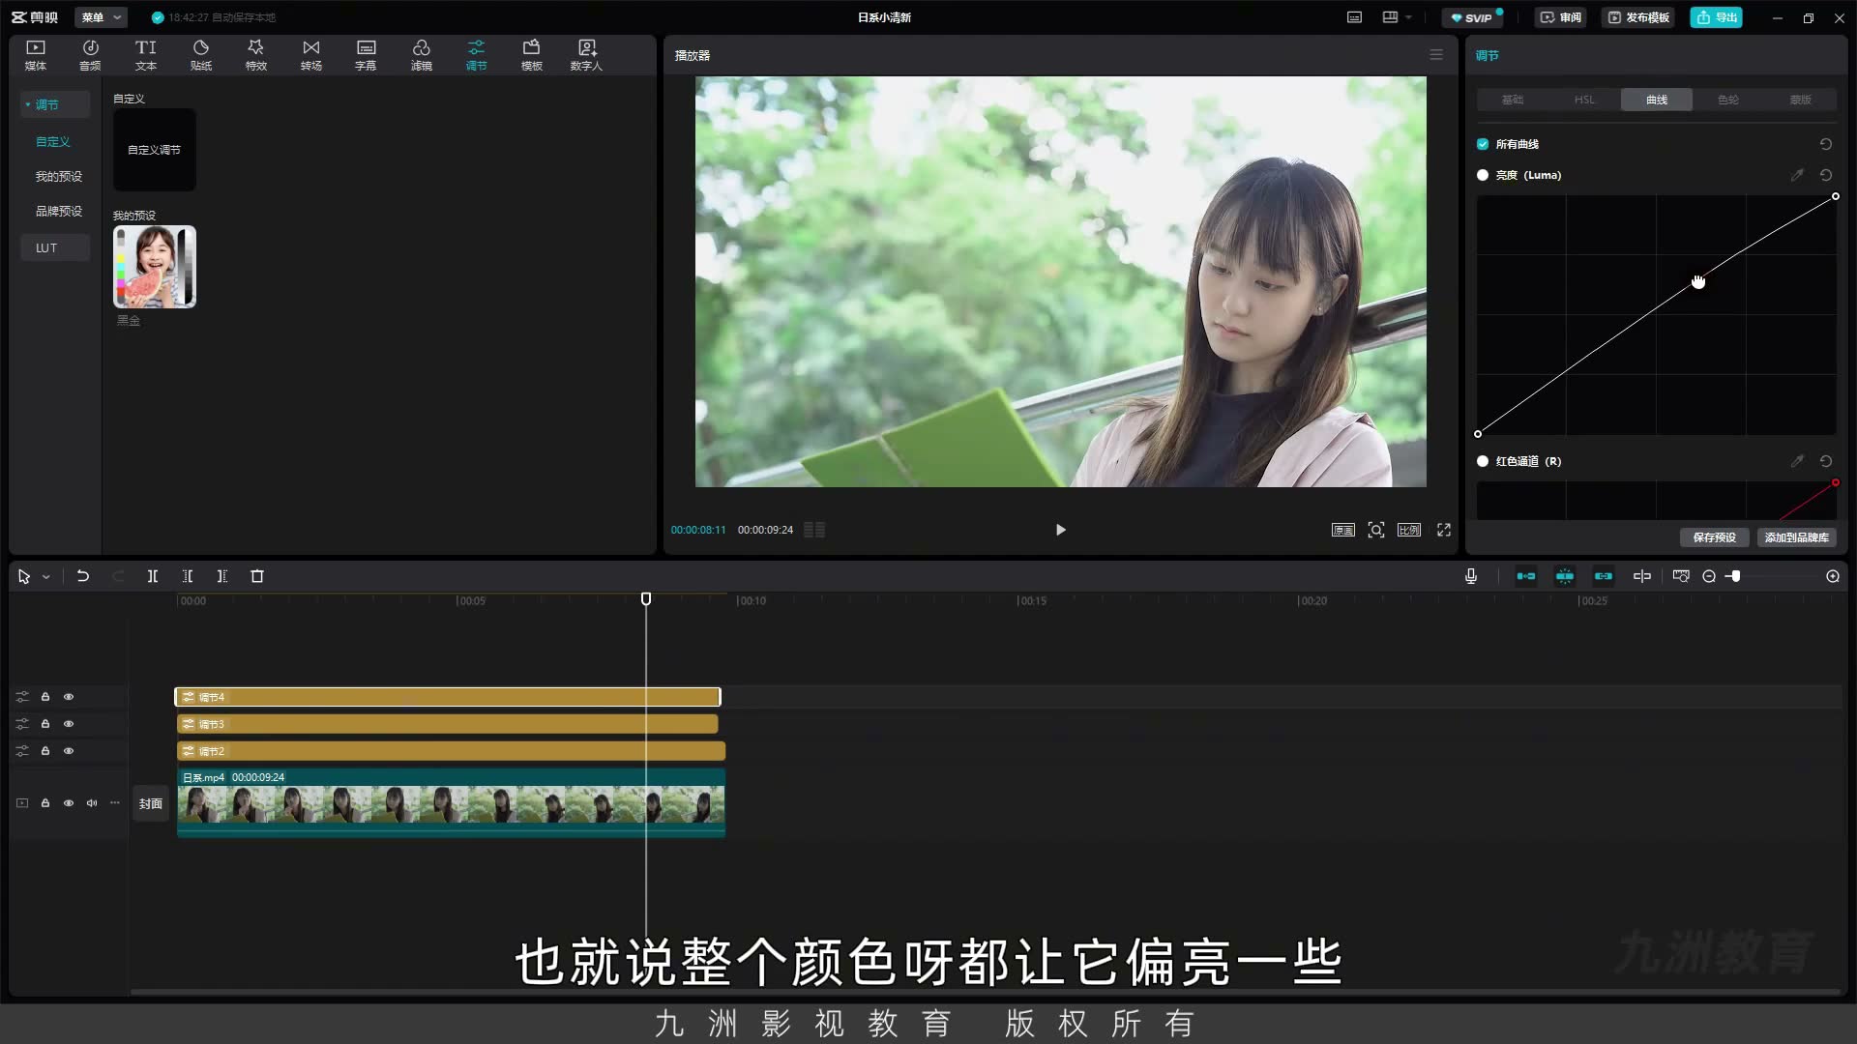Viewport: 1857px width, 1044px height.
Task: Open main track more options
Action: (115, 803)
